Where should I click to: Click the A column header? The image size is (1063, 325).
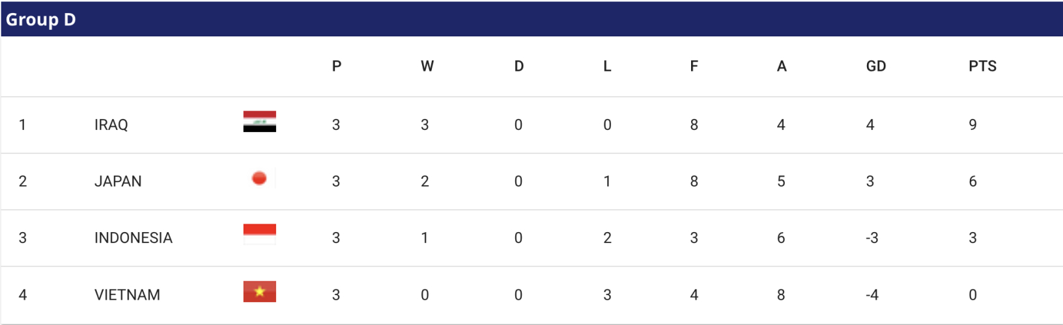click(x=782, y=66)
